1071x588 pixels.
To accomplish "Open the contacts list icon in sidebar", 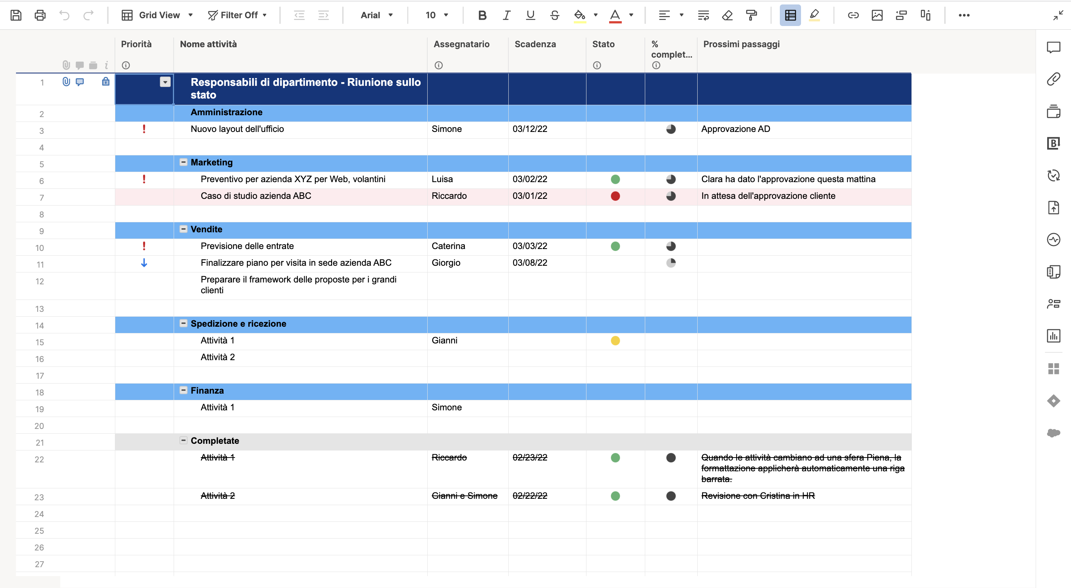I will coord(1053,304).
